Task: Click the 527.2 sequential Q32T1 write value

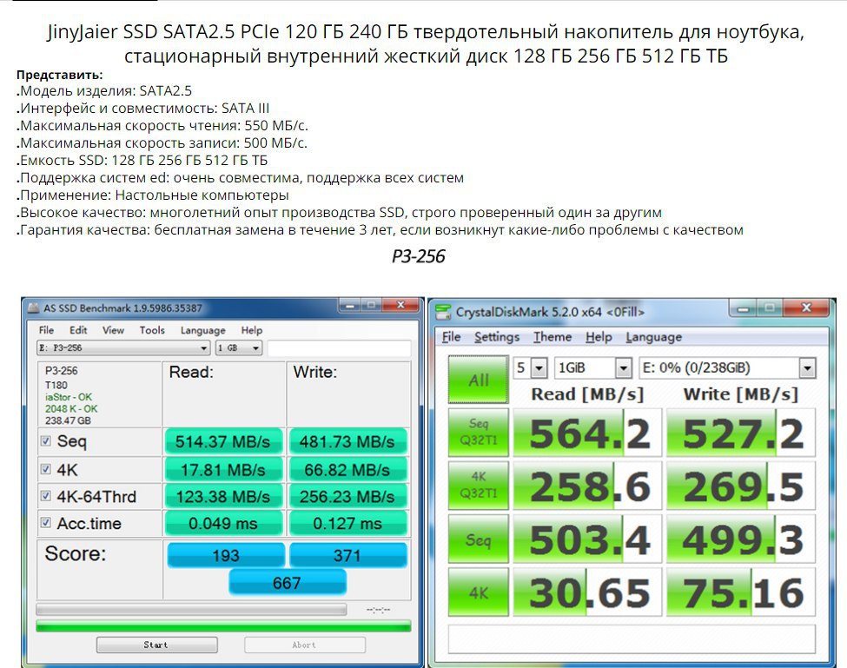Action: [741, 433]
